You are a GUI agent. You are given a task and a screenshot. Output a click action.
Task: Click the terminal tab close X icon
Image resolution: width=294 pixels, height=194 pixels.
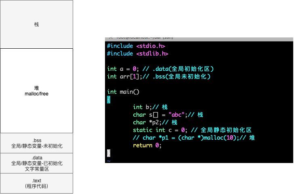[x=111, y=38]
